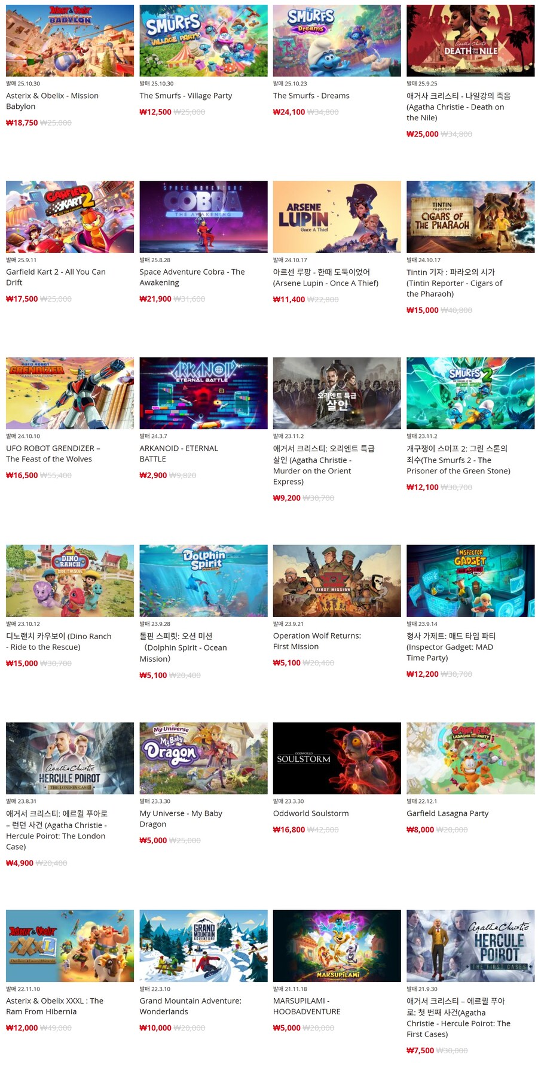
Task: Select ARKANOID - ETERNAL BATTLE title link
Action: [x=179, y=454]
